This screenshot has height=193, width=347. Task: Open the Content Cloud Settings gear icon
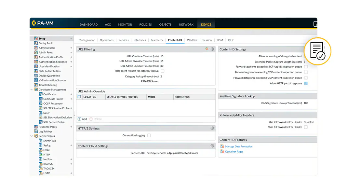pyautogui.click(x=212, y=146)
